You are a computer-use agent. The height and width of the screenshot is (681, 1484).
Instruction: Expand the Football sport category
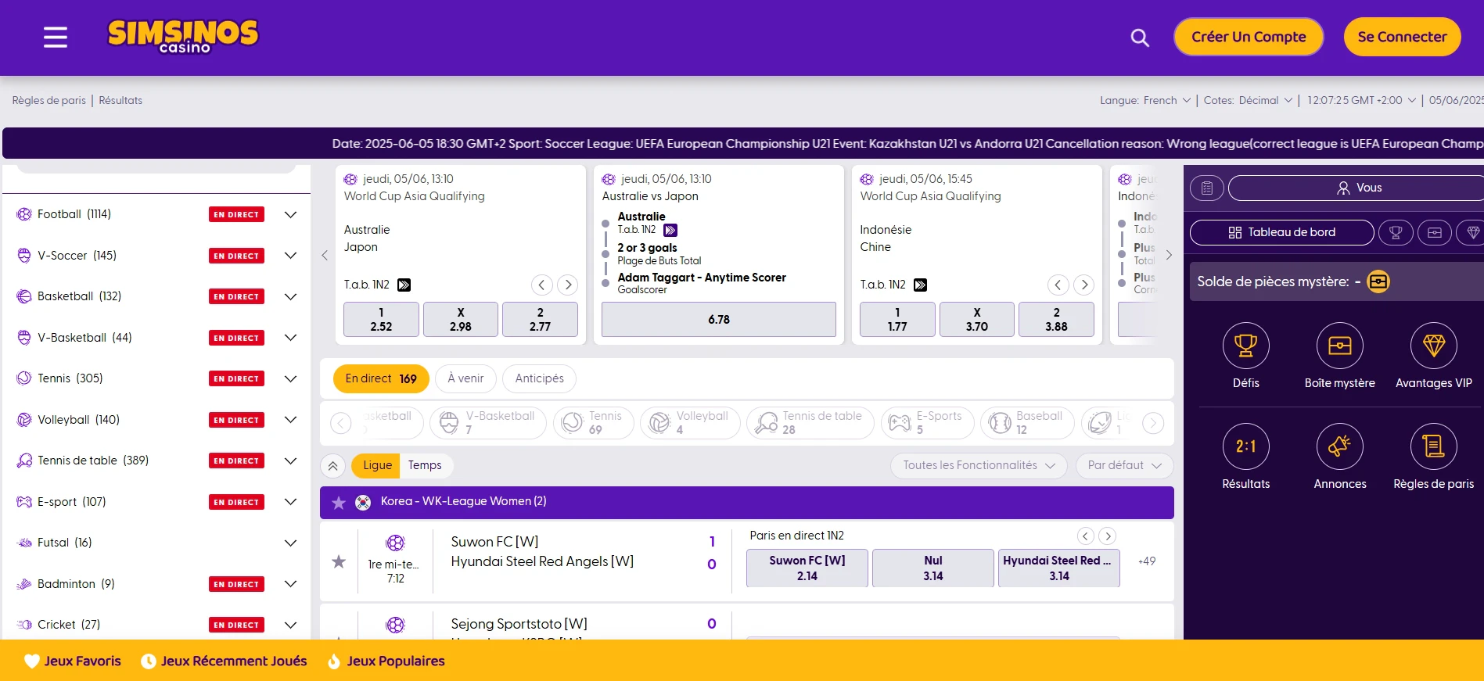pos(291,214)
